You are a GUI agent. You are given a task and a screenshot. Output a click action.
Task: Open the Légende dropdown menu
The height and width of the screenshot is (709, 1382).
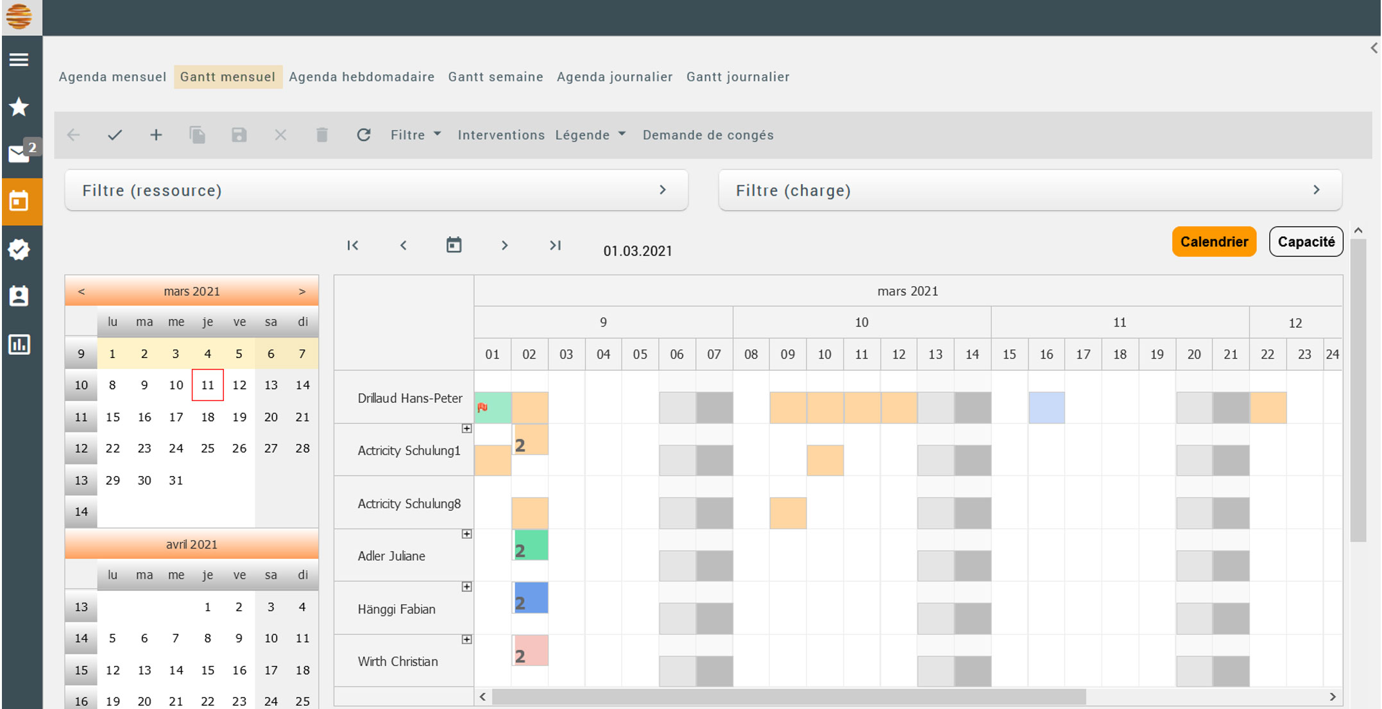[590, 135]
